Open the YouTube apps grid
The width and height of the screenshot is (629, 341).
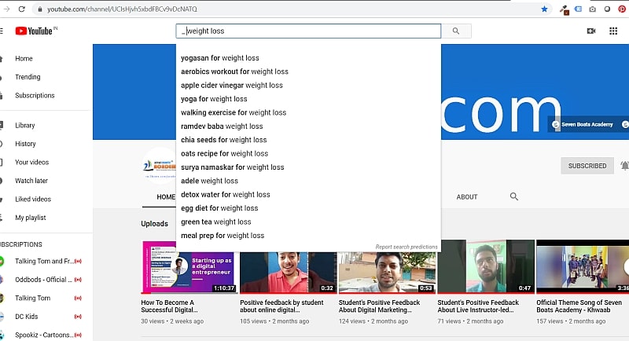[613, 31]
